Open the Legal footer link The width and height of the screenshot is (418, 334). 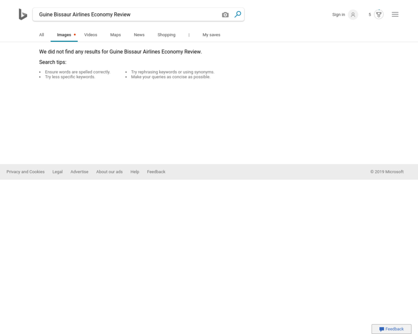(57, 172)
